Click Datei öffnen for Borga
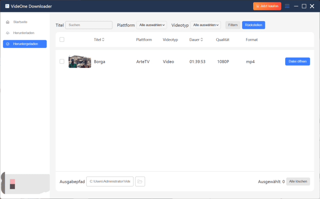The image size is (320, 199). 297,62
